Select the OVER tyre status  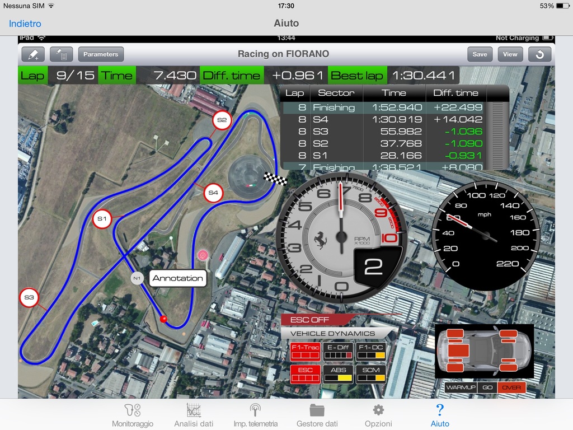click(511, 387)
